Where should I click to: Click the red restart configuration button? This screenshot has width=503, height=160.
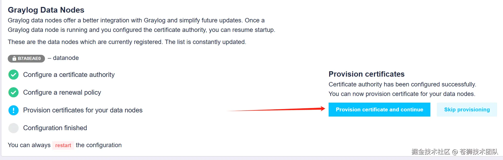tap(63, 145)
